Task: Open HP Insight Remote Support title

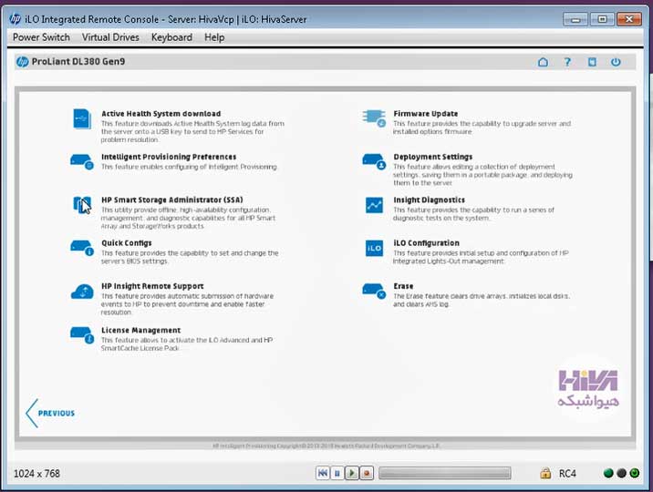Action: [x=152, y=286]
